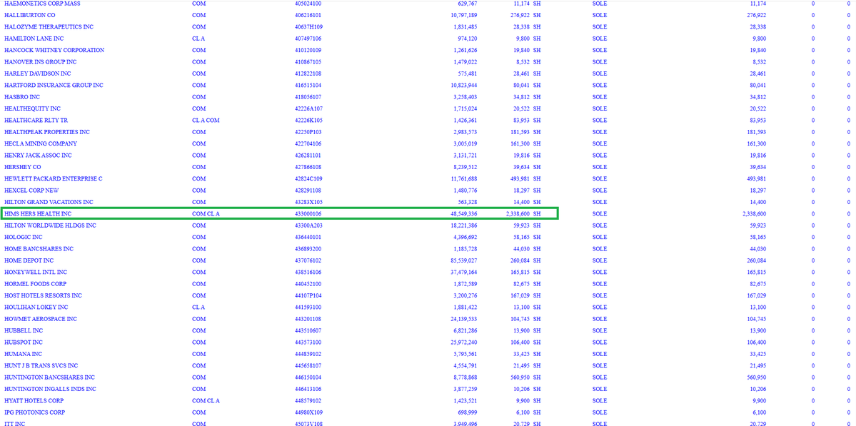Select CL A COM class for Healthcare Rlty

click(x=206, y=121)
